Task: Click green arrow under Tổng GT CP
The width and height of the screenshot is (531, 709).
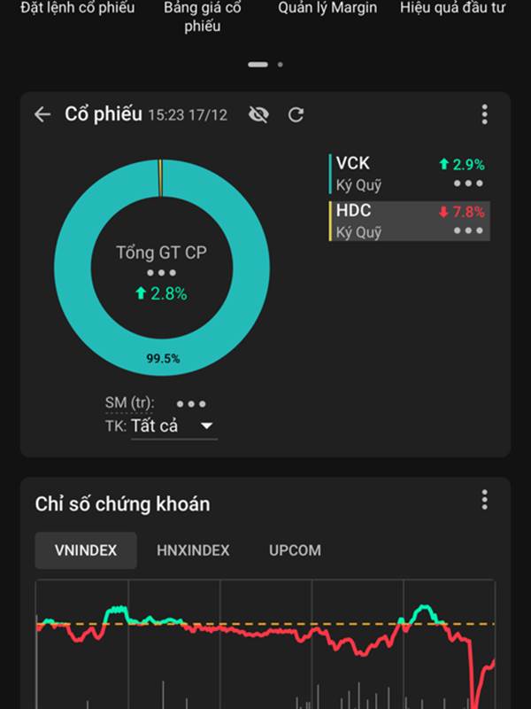Action: coord(140,293)
